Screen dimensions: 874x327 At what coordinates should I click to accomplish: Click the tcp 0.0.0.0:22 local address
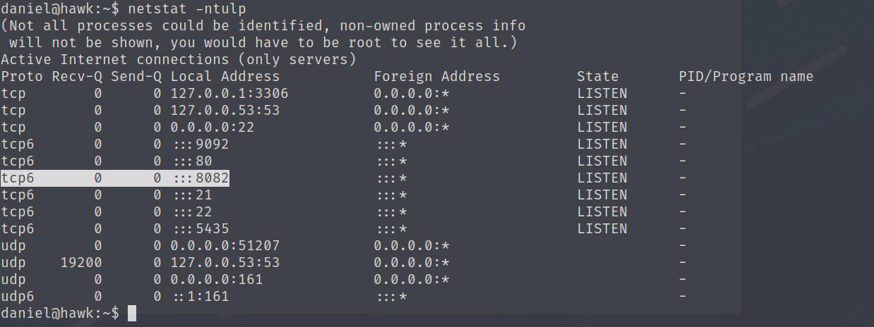(x=212, y=128)
